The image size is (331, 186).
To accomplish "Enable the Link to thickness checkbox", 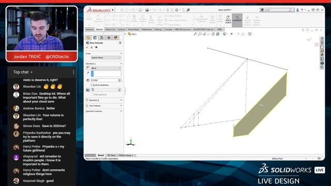I will click(92, 85).
